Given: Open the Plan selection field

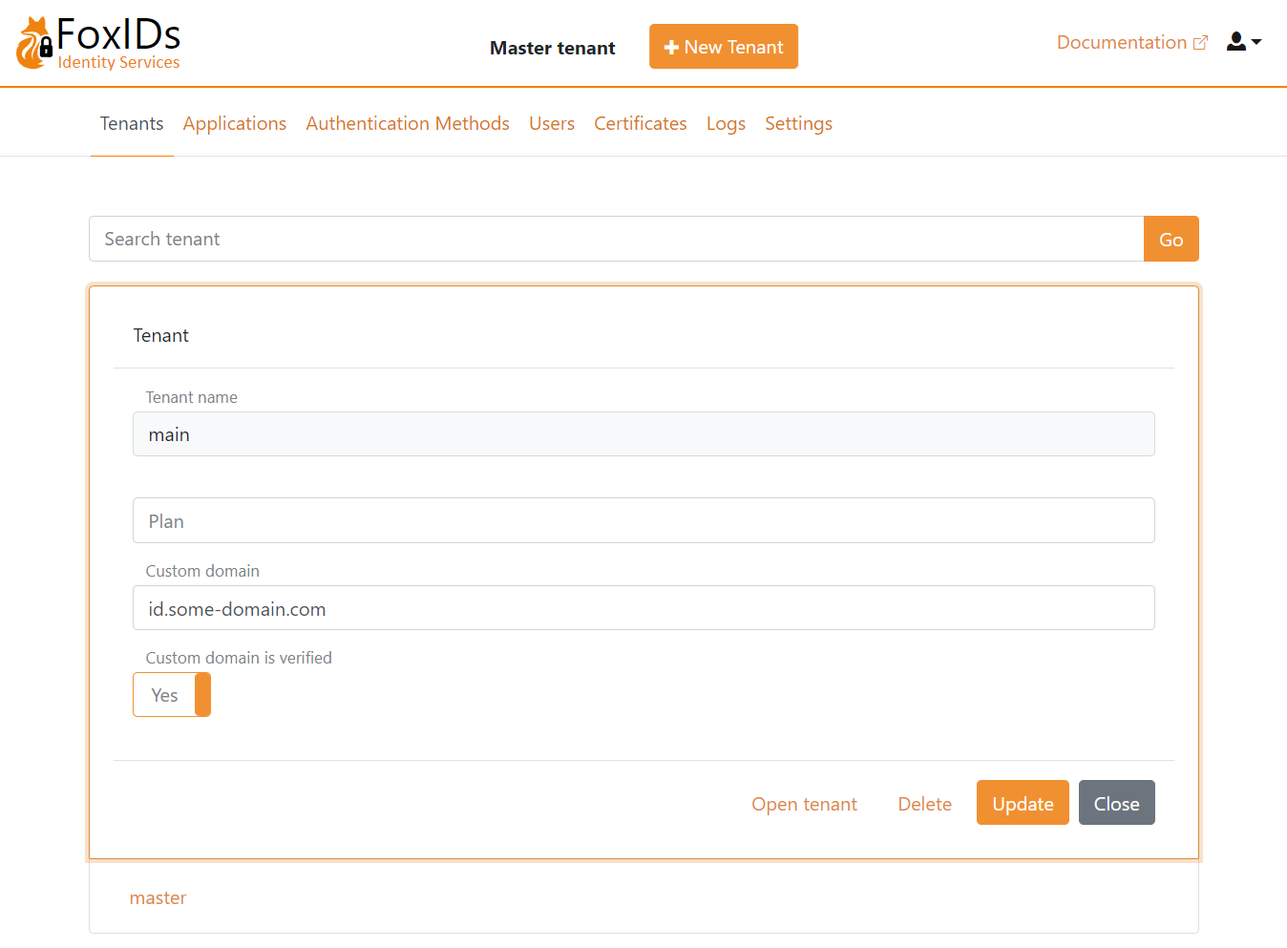Looking at the screenshot, I should tap(643, 520).
